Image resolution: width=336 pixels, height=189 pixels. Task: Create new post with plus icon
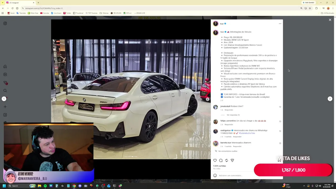click(5, 107)
